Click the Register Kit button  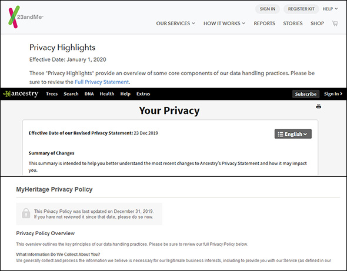coord(301,9)
